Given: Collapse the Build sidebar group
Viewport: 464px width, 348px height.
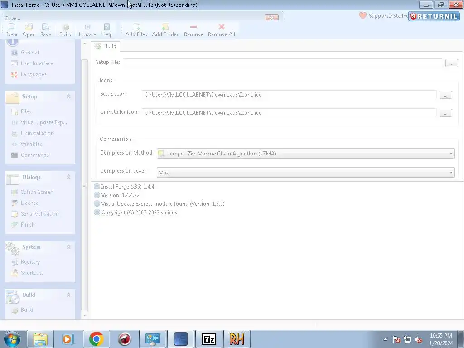Looking at the screenshot, I should pyautogui.click(x=69, y=295).
